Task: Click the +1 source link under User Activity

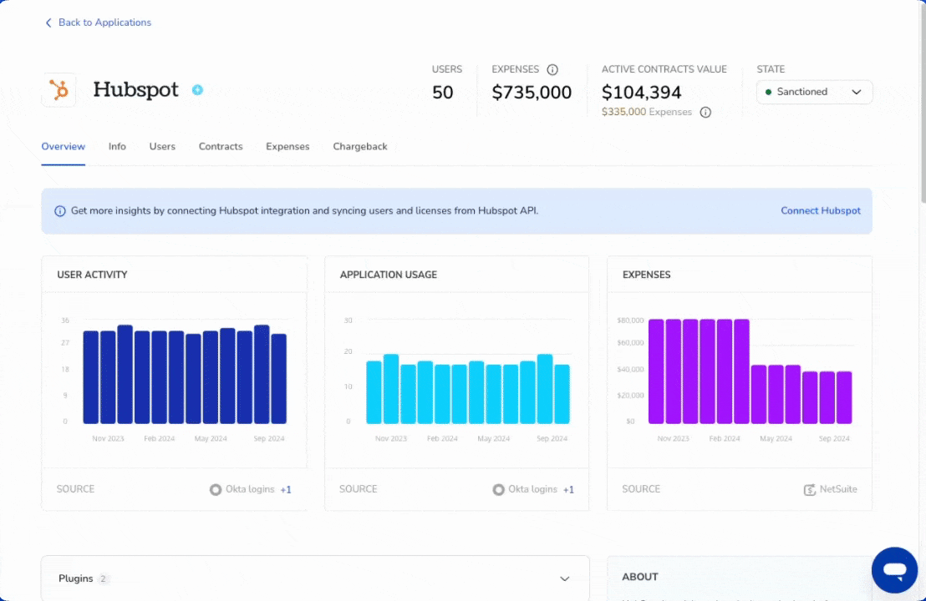Action: [x=286, y=489]
